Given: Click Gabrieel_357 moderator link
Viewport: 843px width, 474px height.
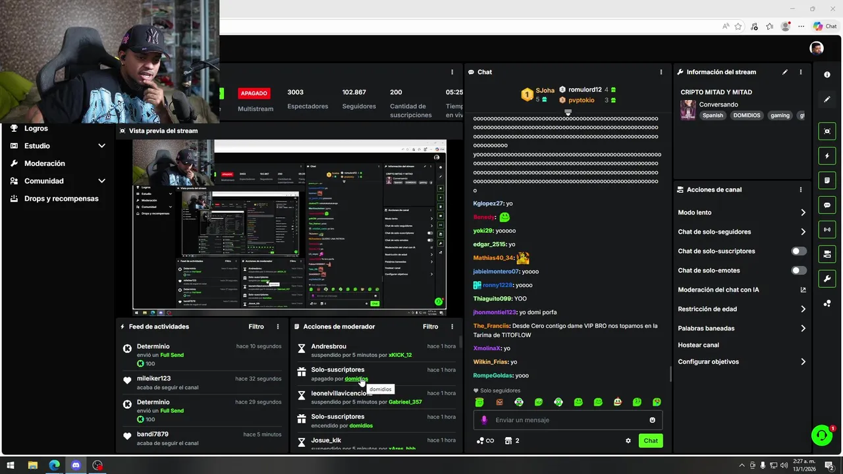Looking at the screenshot, I should coord(405,402).
